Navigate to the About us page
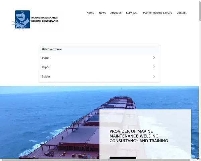Viewport: 201px width, 161px height. pos(116,13)
